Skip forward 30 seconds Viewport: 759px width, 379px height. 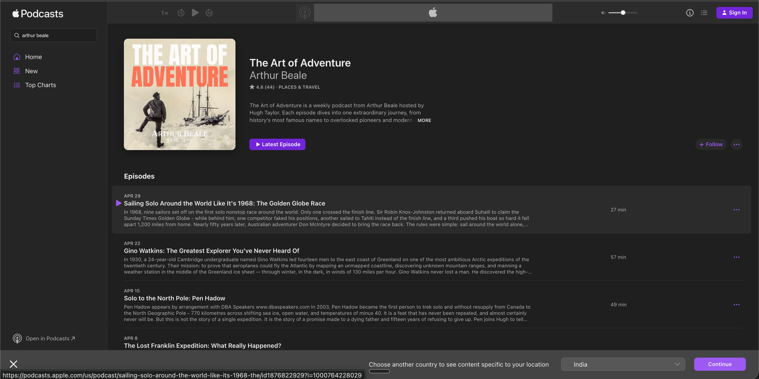(209, 13)
